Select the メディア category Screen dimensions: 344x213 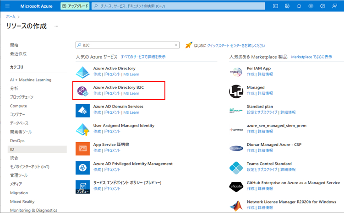pyautogui.click(x=16, y=184)
